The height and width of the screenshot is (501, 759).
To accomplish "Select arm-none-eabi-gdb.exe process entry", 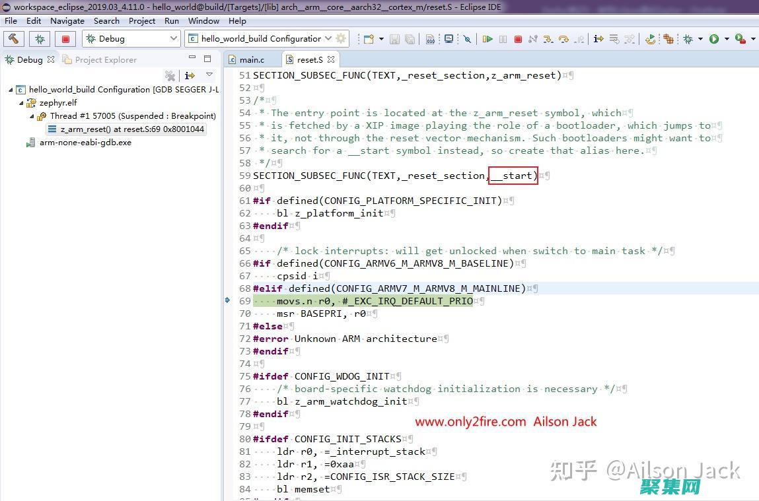I will click(85, 143).
